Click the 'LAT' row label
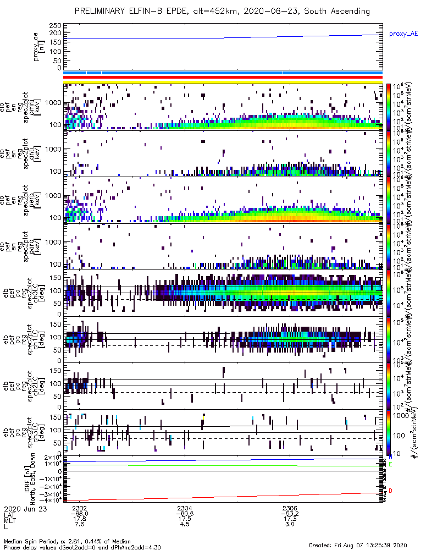Viewport: 426px width, 550px height. 9,515
